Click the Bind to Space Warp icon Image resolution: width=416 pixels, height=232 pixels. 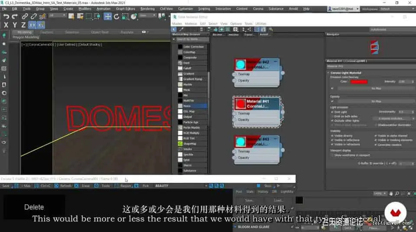(x=42, y=16)
